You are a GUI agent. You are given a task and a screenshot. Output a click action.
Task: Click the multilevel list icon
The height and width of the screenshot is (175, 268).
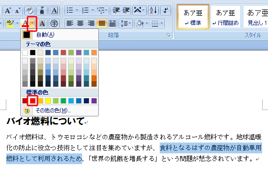pyautogui.click(x=100, y=10)
